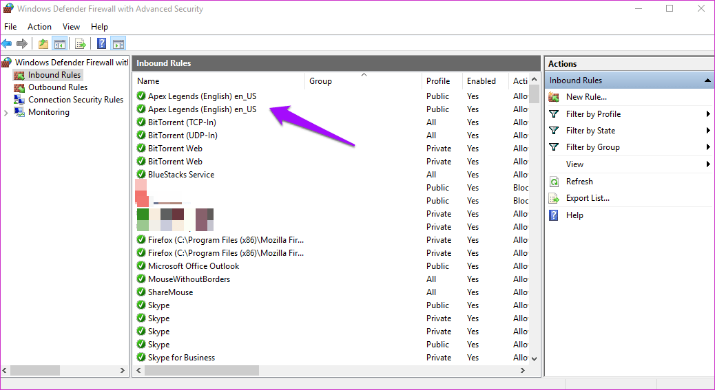Click Export List... in Actions pane
The height and width of the screenshot is (390, 715).
pyautogui.click(x=588, y=198)
